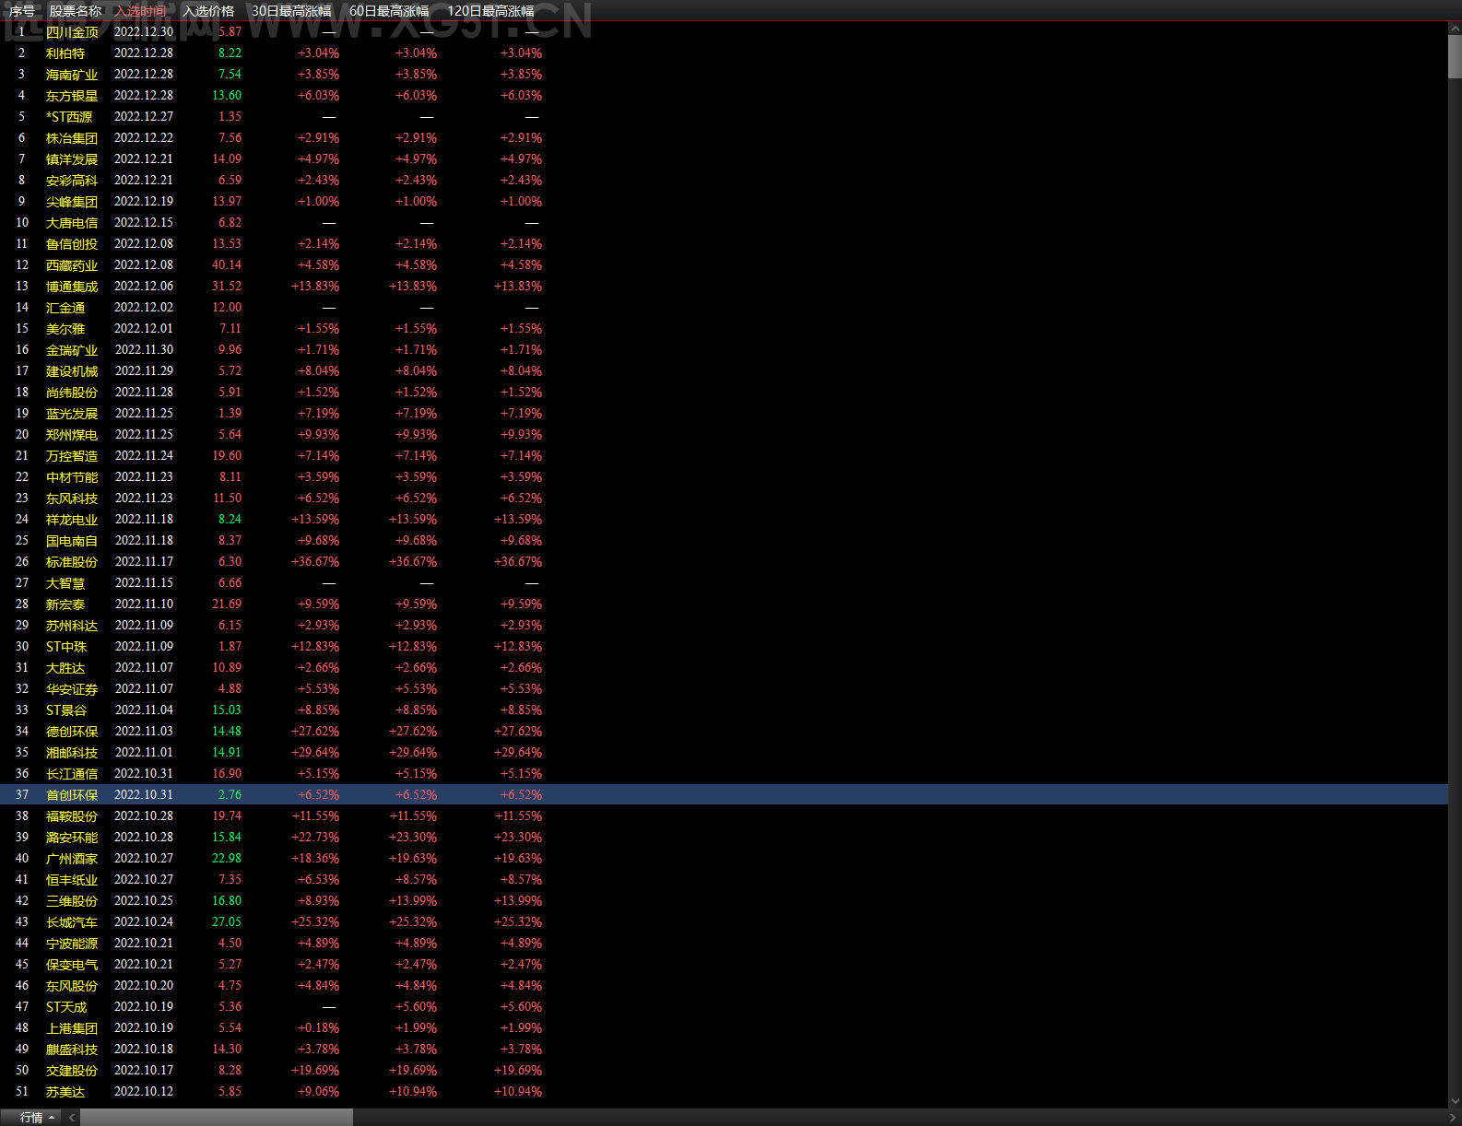Viewport: 1462px width, 1126px height.
Task: Select stock 宁波能源 in the list
Action: point(72,944)
